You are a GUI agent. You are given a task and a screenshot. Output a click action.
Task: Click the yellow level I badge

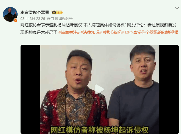[x=59, y=13]
